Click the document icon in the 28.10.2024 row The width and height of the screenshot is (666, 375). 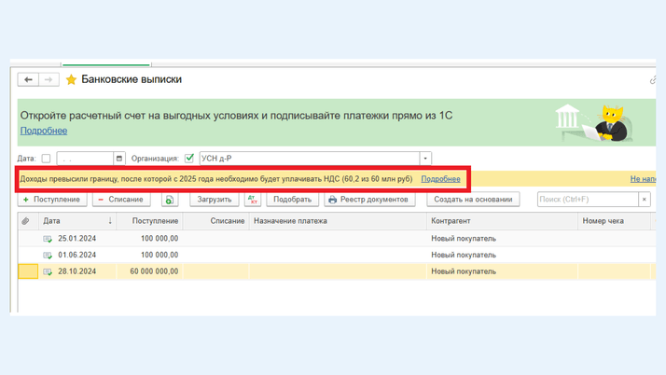coord(48,271)
